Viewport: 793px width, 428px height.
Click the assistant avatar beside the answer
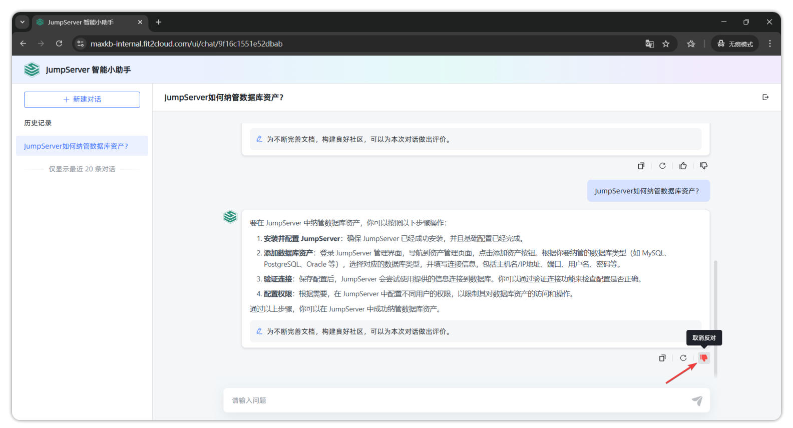coord(230,217)
